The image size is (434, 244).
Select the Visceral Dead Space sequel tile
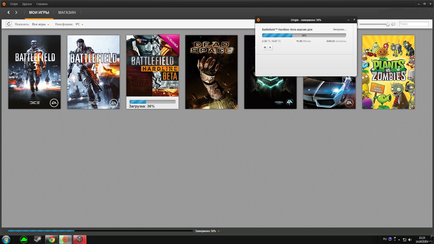point(270,92)
